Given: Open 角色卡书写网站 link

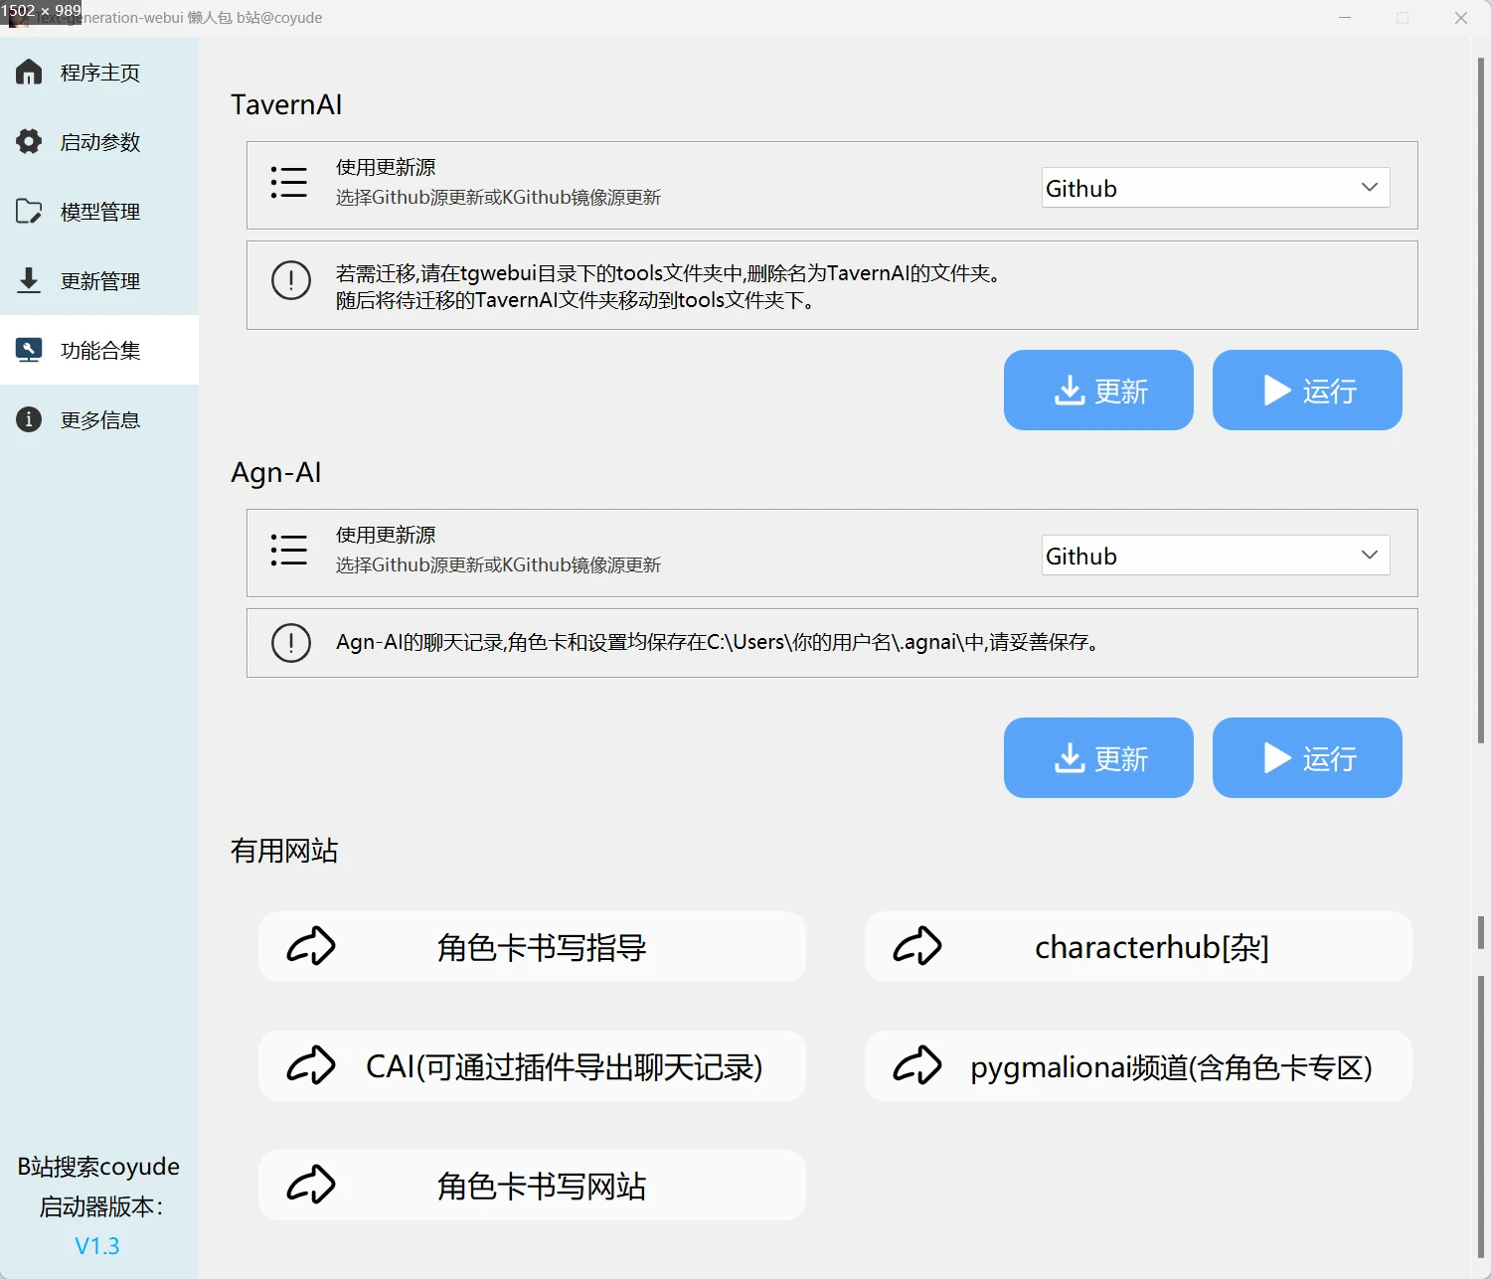Looking at the screenshot, I should click(x=532, y=1185).
